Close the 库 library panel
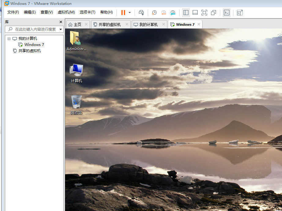282x211 pixels. (x=61, y=22)
